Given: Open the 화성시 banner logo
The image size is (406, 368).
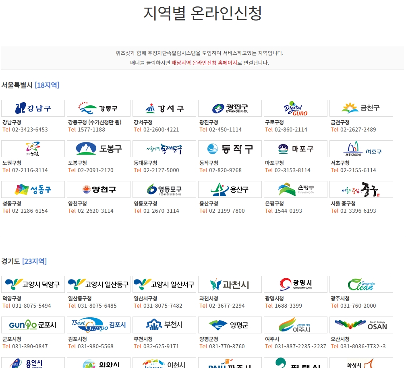Looking at the screenshot, I should tap(361, 363).
